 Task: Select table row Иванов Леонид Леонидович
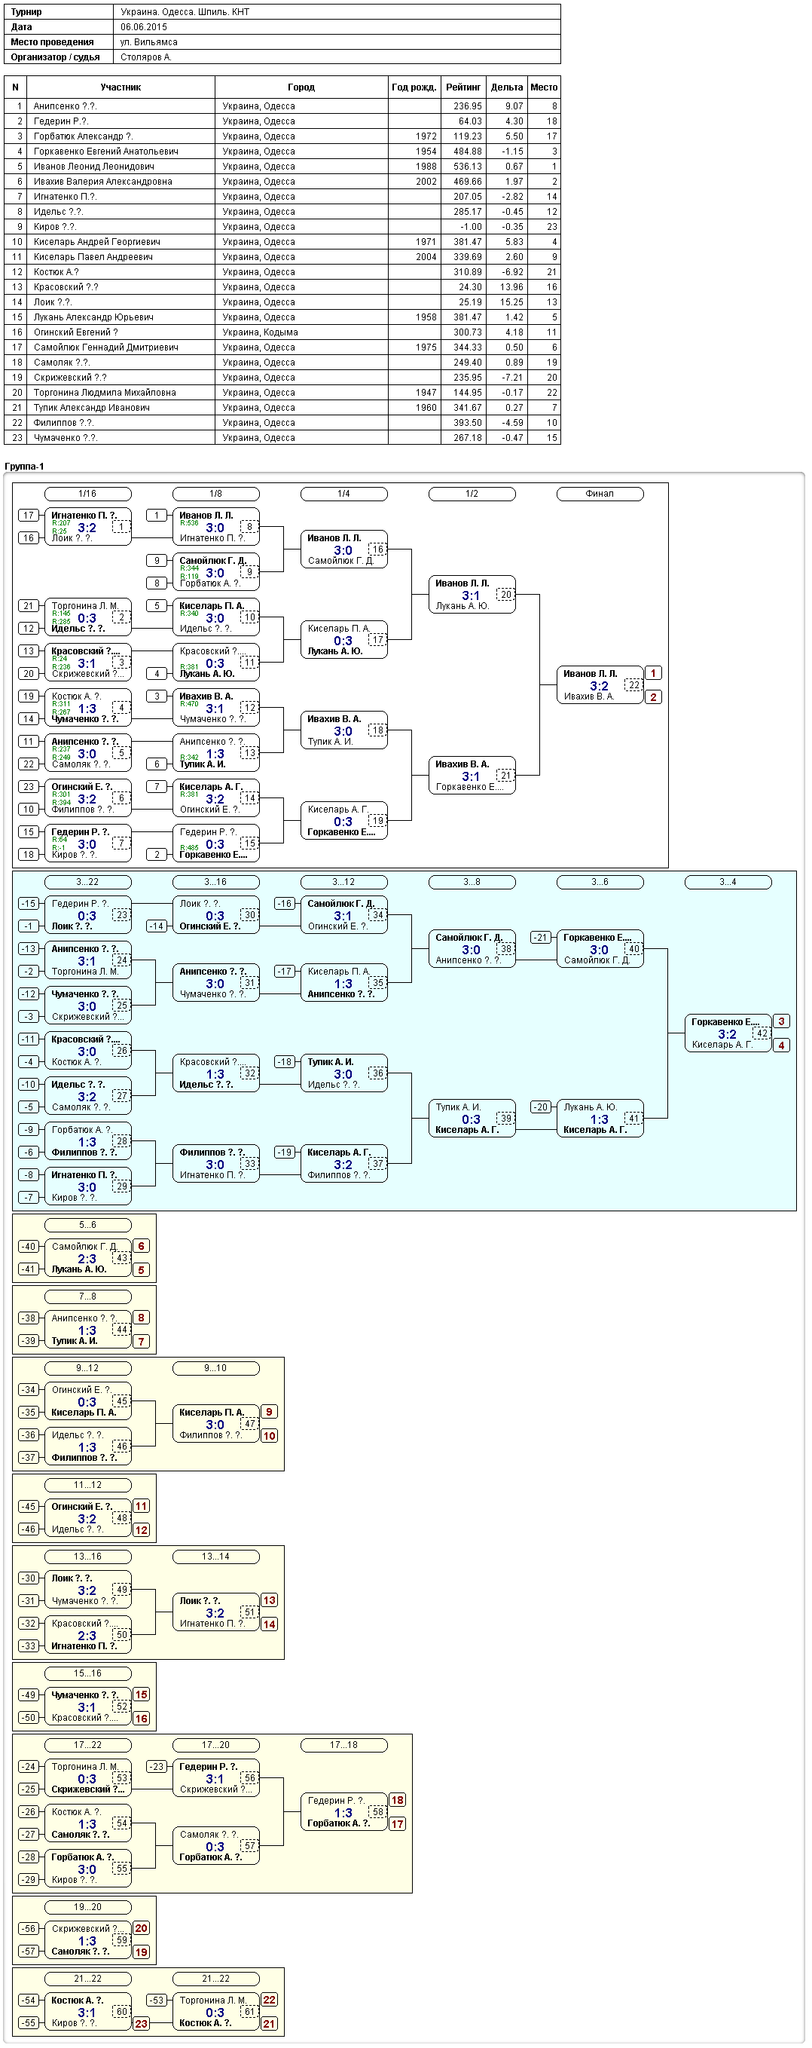pyautogui.click(x=282, y=166)
